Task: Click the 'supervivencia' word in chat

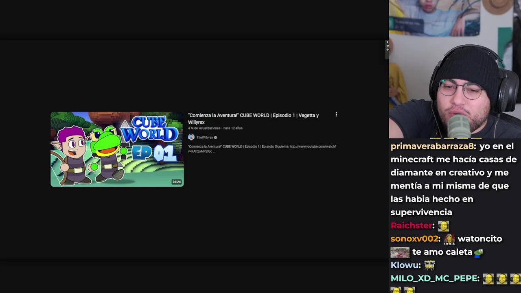Action: tap(421, 212)
